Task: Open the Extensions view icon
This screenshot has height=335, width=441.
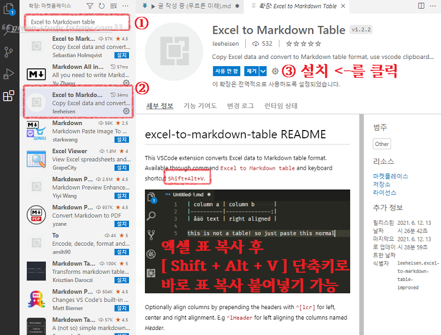Action: [8, 96]
